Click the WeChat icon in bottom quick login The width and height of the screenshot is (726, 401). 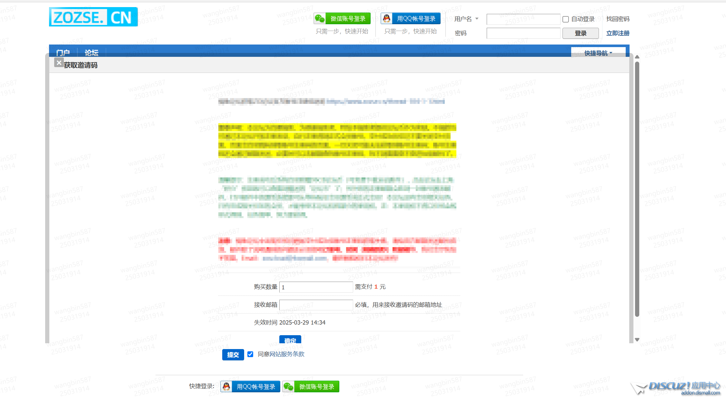coord(288,386)
